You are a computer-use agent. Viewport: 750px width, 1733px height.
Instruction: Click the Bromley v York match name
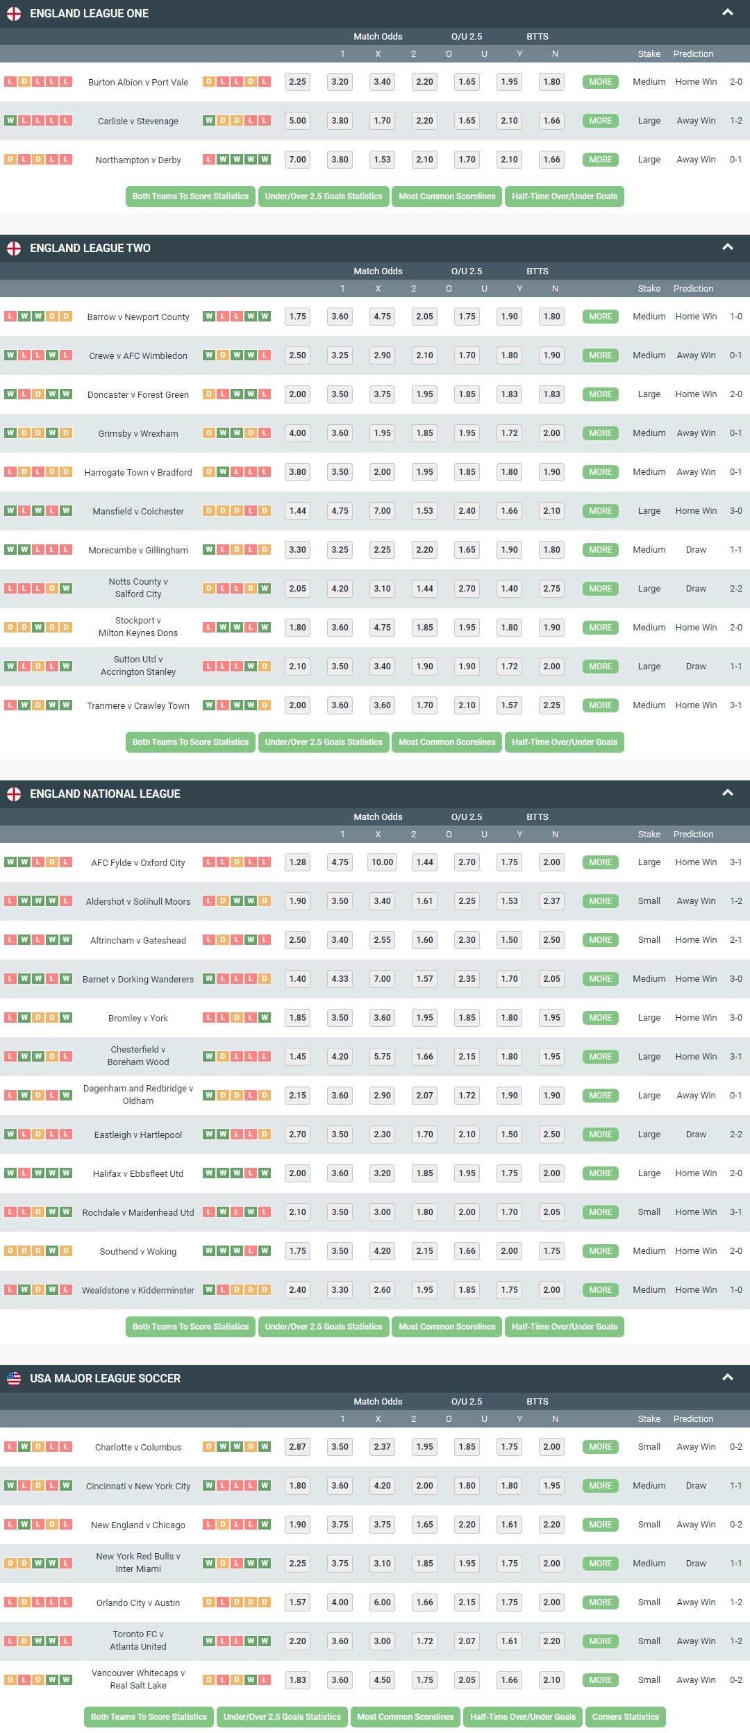138,1019
